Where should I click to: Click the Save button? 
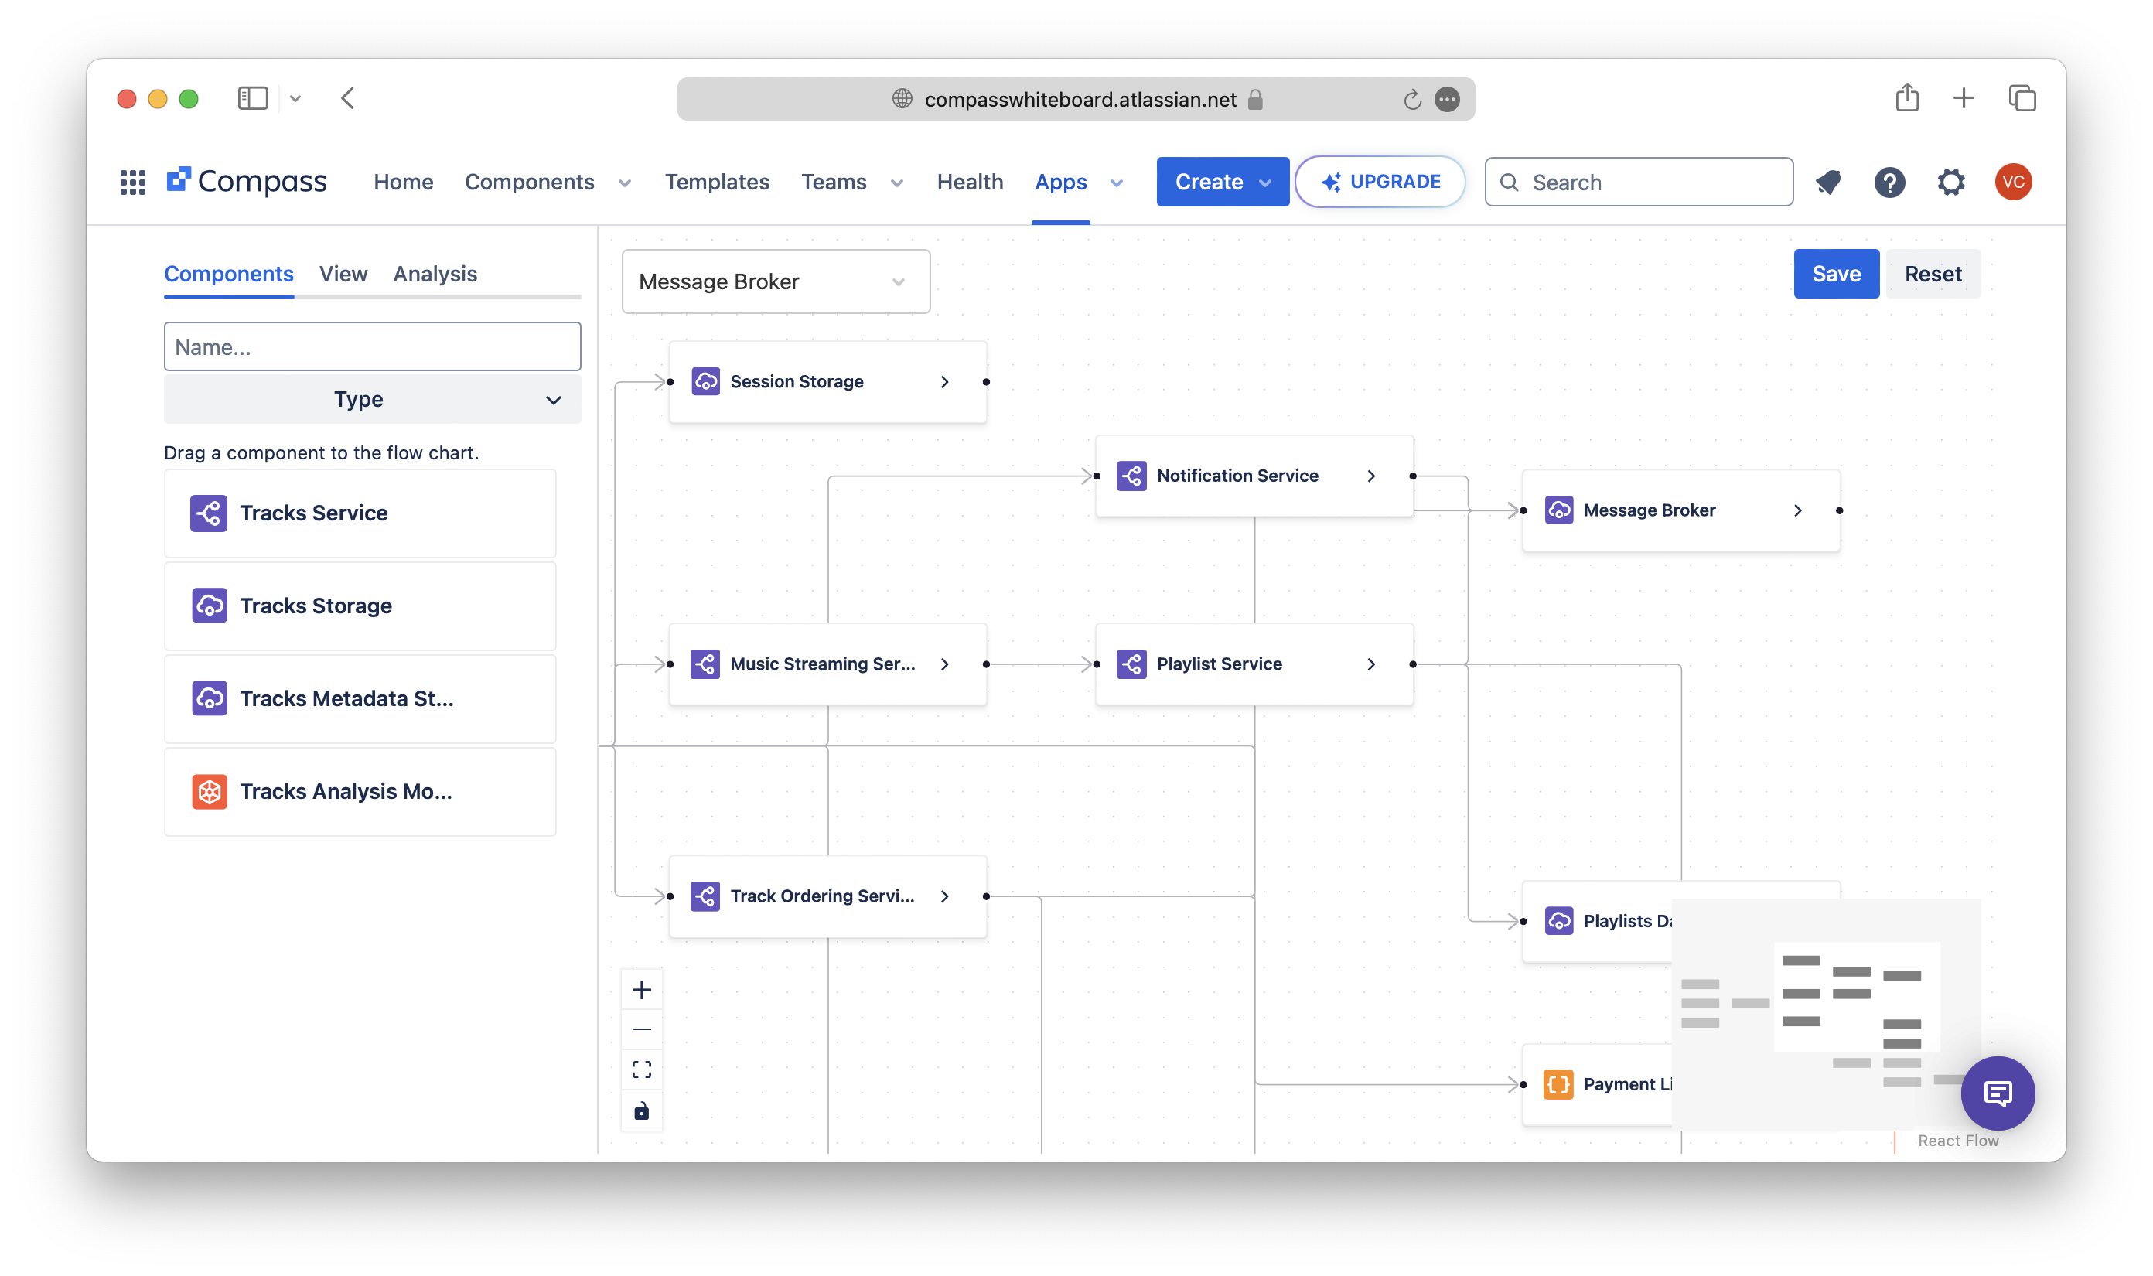1836,274
